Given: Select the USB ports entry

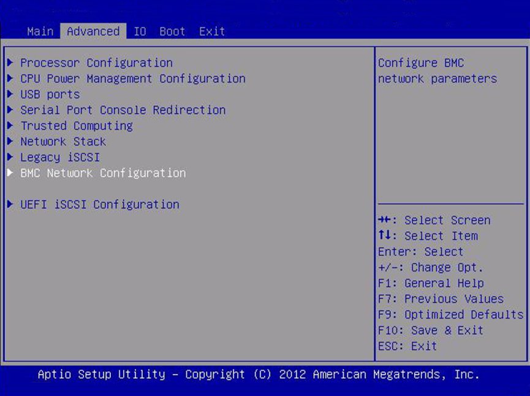Looking at the screenshot, I should click(x=50, y=94).
